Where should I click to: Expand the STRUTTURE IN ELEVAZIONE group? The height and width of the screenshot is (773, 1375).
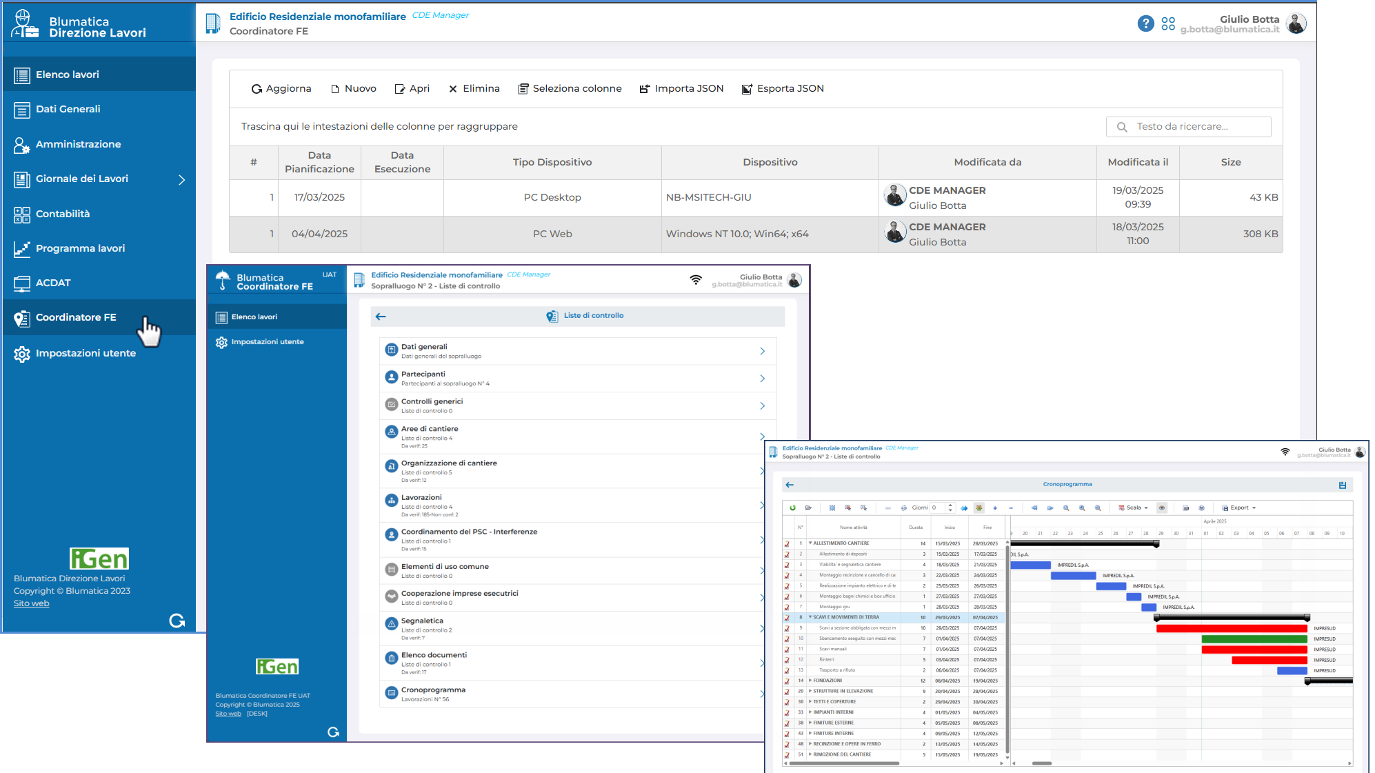(x=810, y=691)
